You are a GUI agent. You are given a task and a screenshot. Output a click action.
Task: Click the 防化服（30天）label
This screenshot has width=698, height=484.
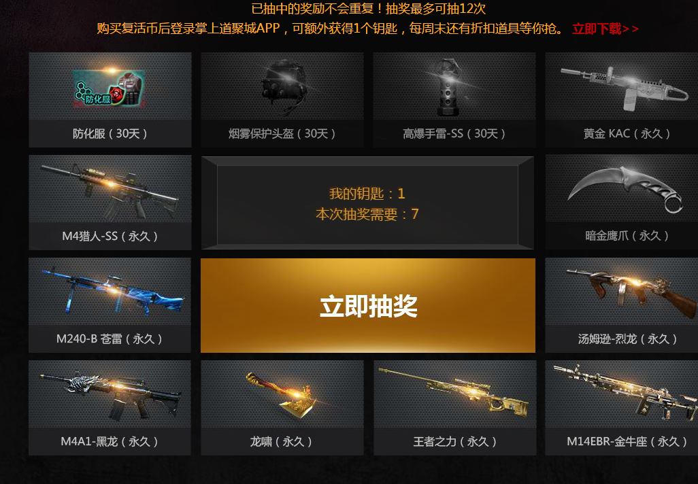click(110, 133)
